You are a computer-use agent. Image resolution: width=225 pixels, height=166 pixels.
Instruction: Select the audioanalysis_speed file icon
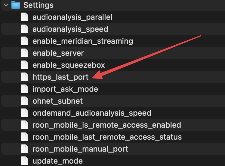tap(25, 29)
